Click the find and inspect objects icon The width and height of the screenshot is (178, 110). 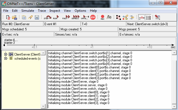tap(125, 18)
